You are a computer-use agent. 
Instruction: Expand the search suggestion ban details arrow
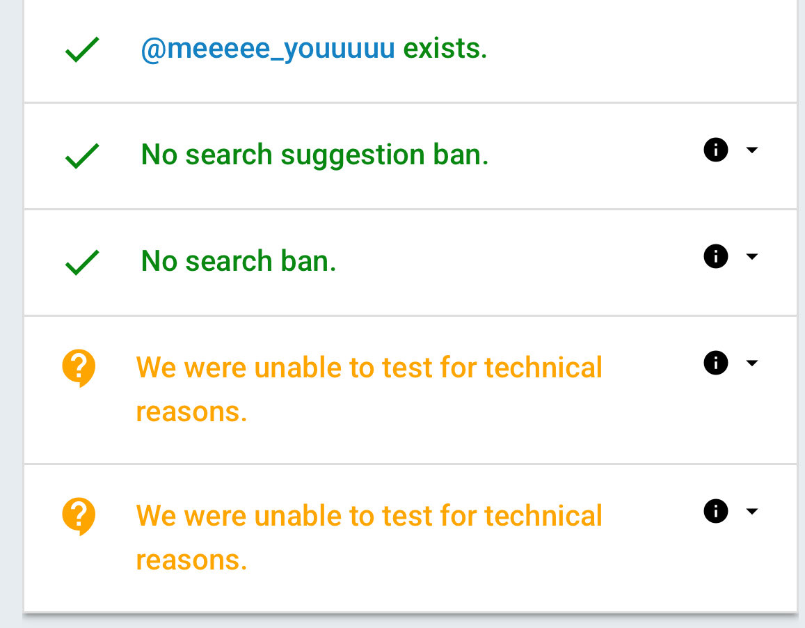tap(751, 150)
